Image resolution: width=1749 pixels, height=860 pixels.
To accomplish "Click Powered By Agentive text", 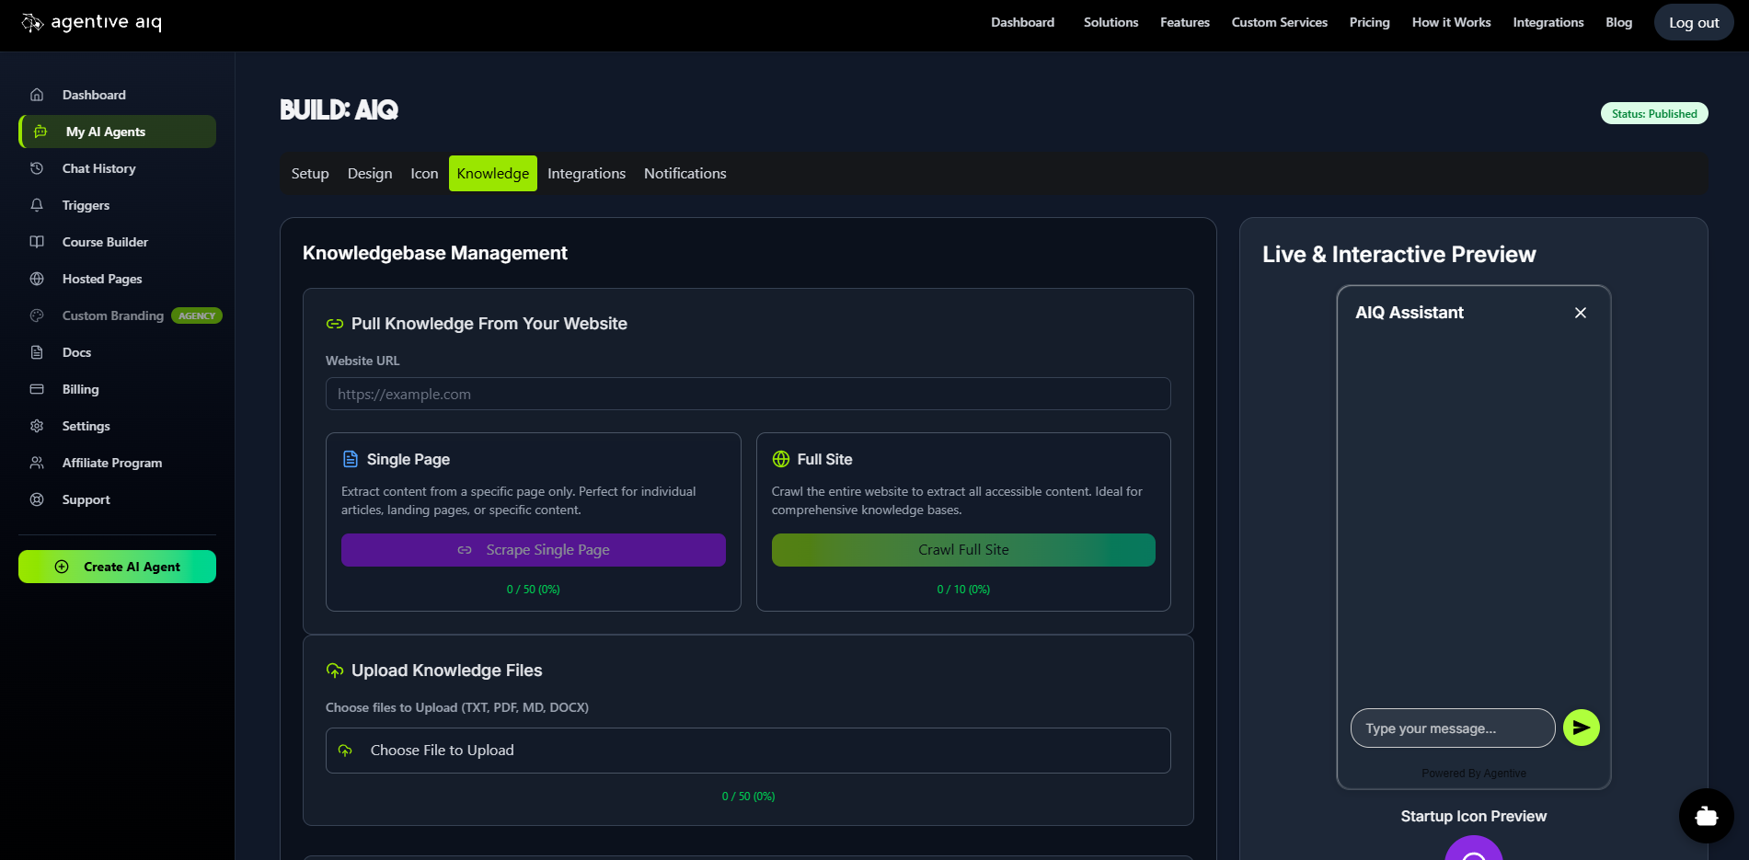I will pos(1474,774).
